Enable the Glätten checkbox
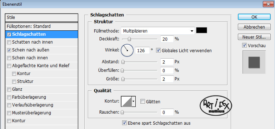 [142, 101]
